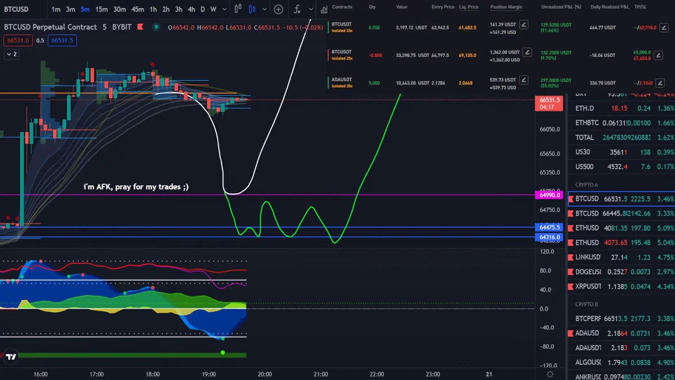Select the TOTAL row in the watchlist
Viewport: 675px width, 380px height.
[621, 137]
